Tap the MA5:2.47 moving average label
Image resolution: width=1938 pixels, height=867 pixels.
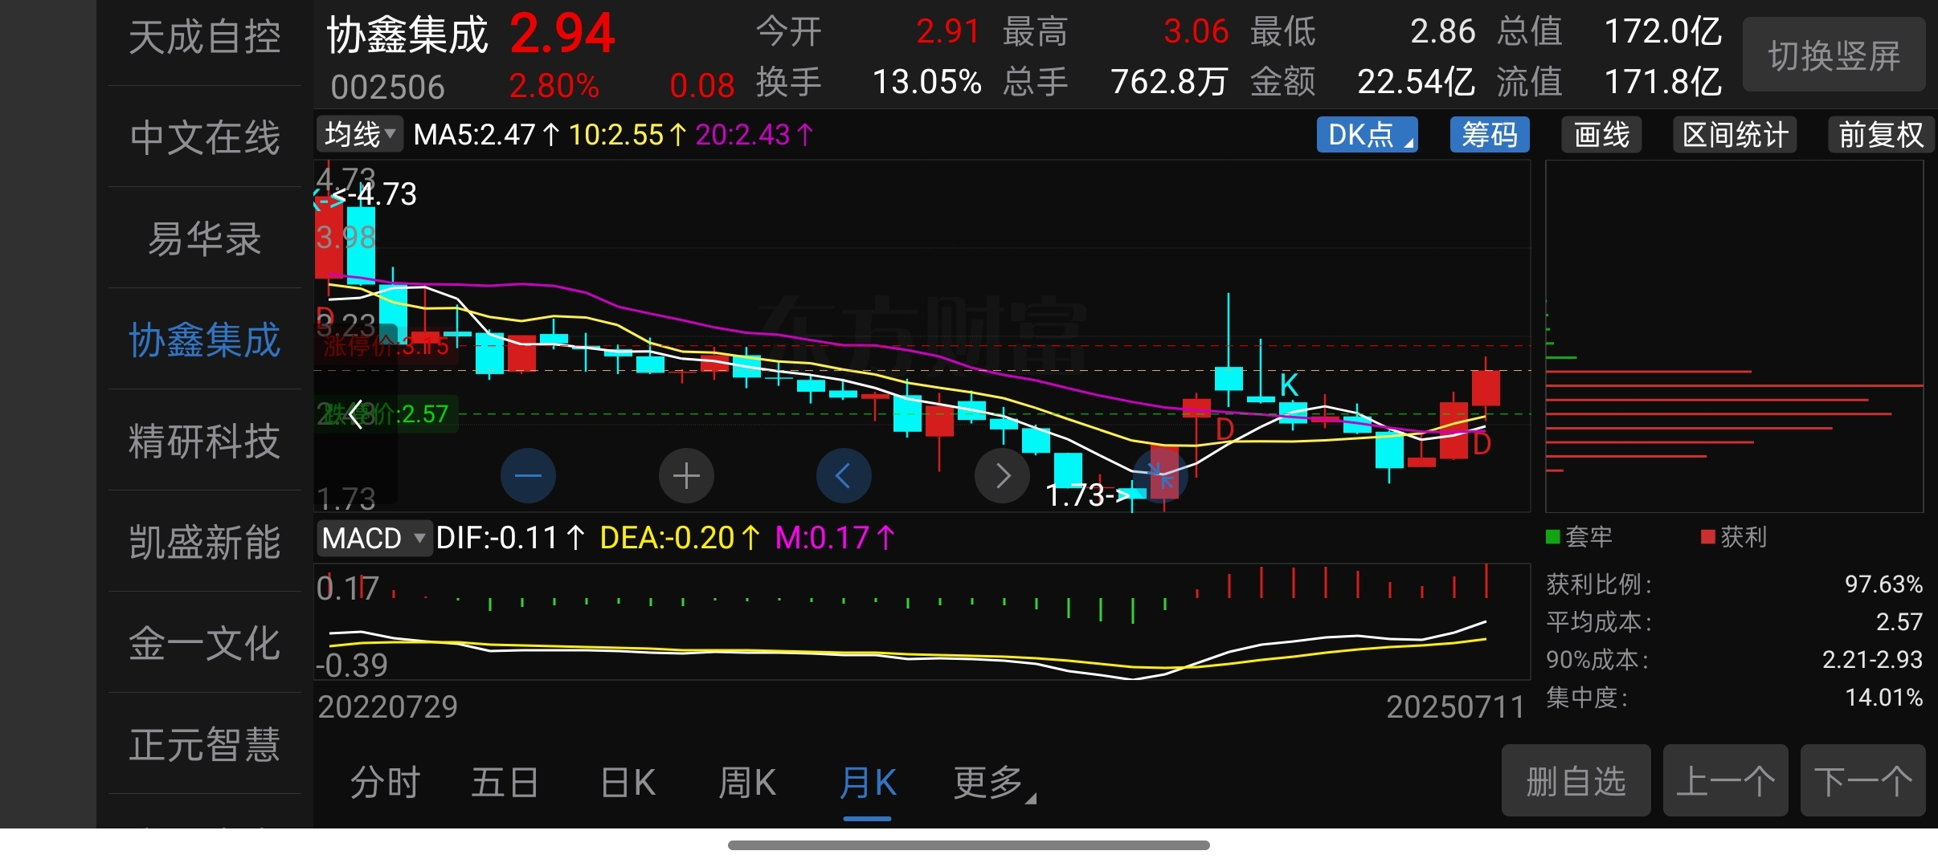486,135
